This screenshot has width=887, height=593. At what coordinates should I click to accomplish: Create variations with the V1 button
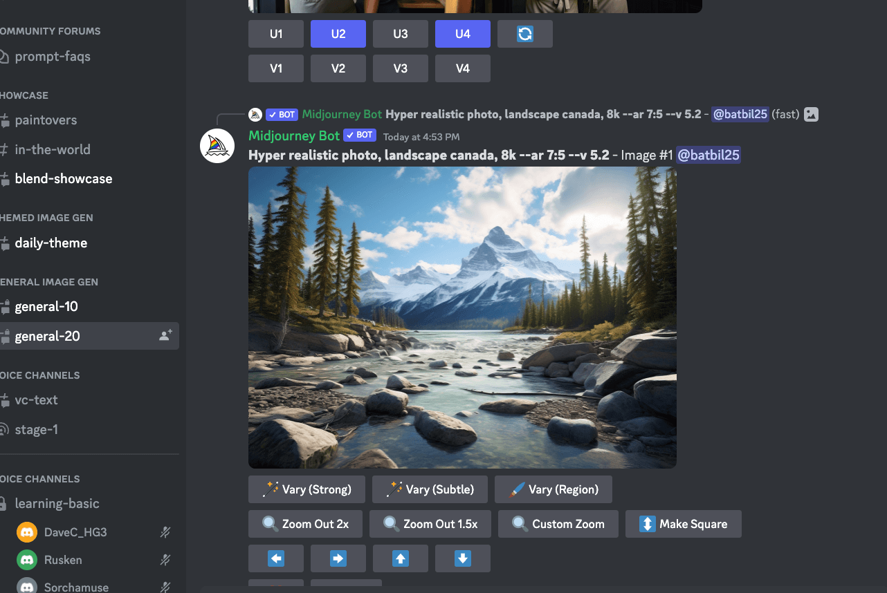point(276,68)
